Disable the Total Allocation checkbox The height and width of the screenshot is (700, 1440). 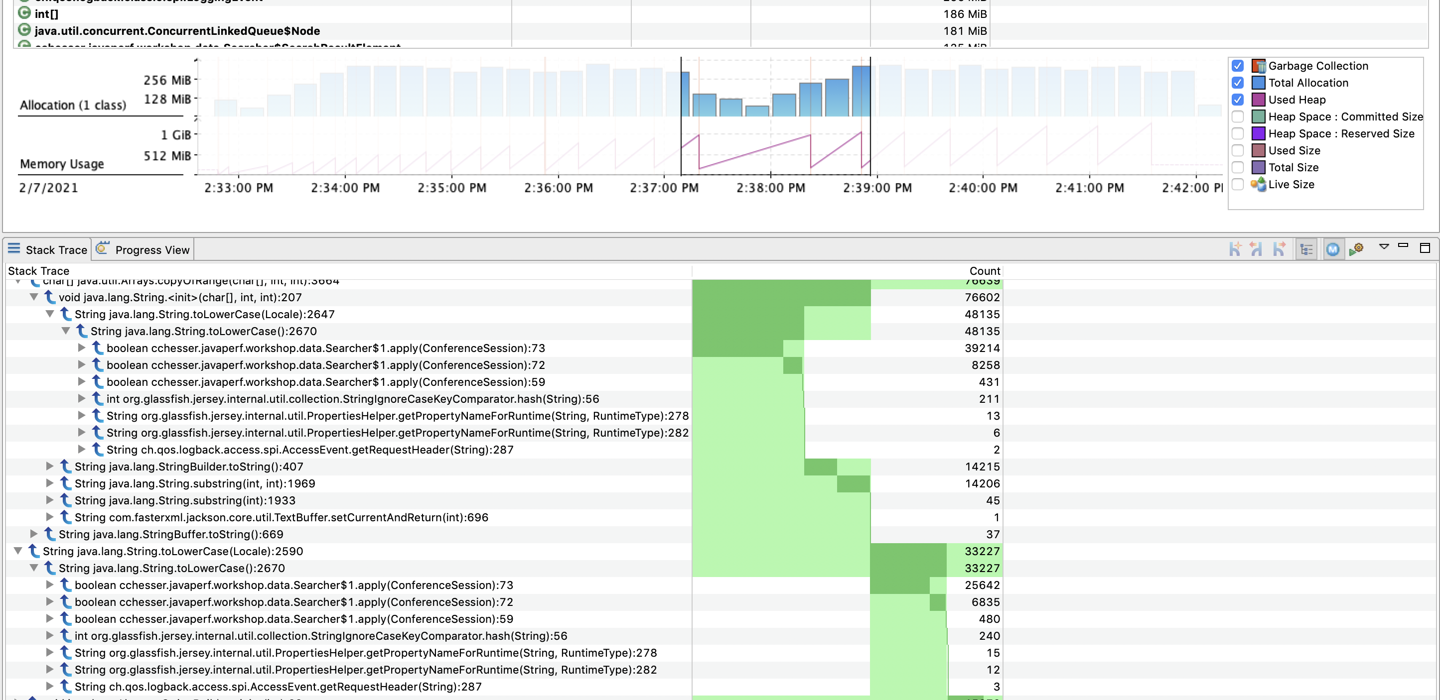(1238, 83)
